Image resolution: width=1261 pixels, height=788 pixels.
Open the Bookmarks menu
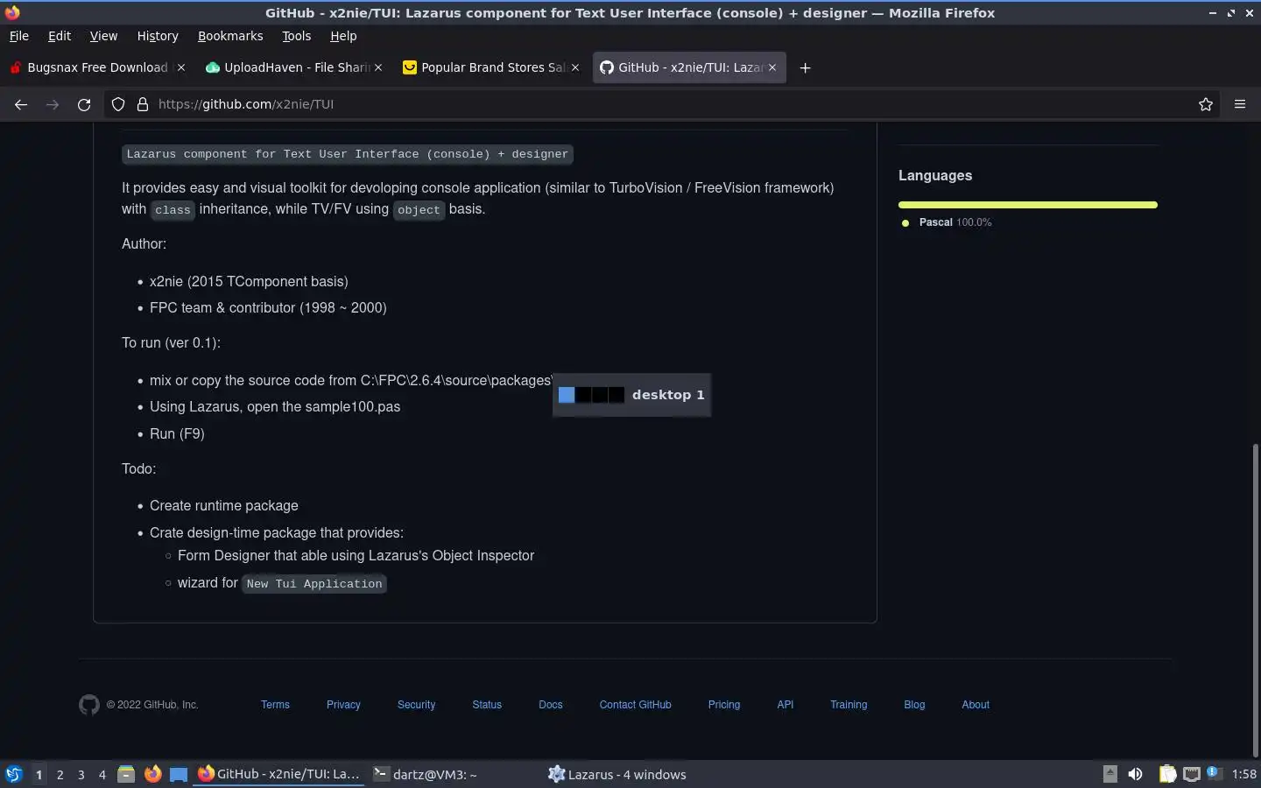click(x=230, y=36)
